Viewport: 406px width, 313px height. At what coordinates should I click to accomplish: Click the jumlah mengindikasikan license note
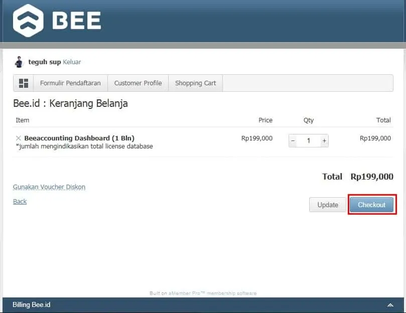84,146
